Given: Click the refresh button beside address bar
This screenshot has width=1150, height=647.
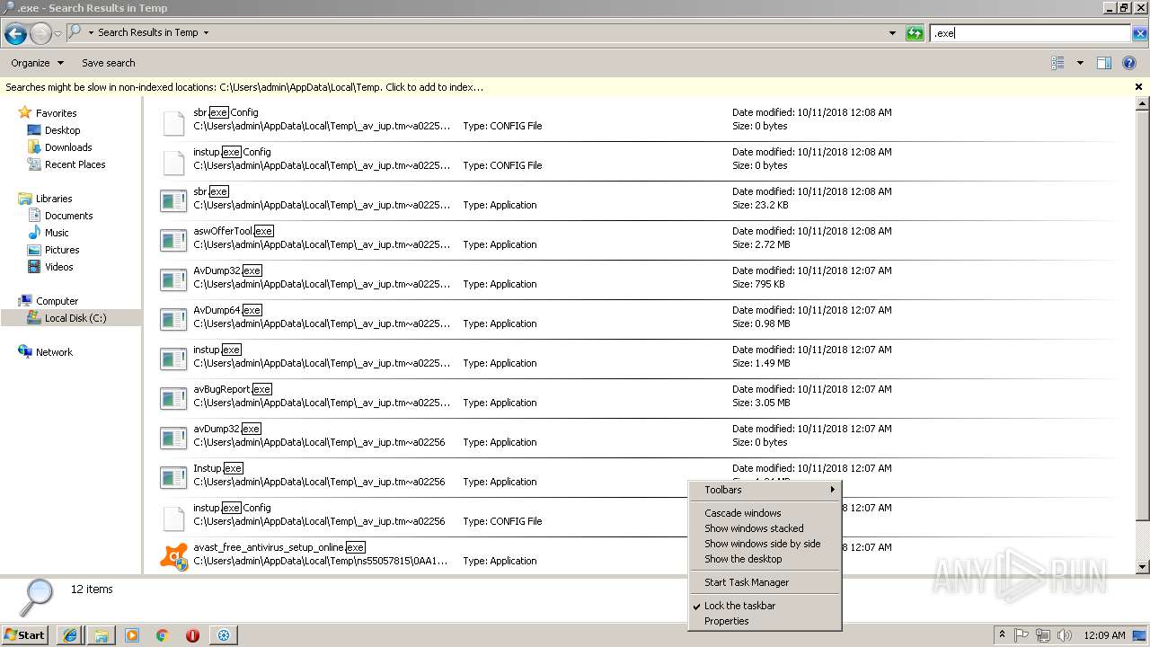Looking at the screenshot, I should [915, 33].
